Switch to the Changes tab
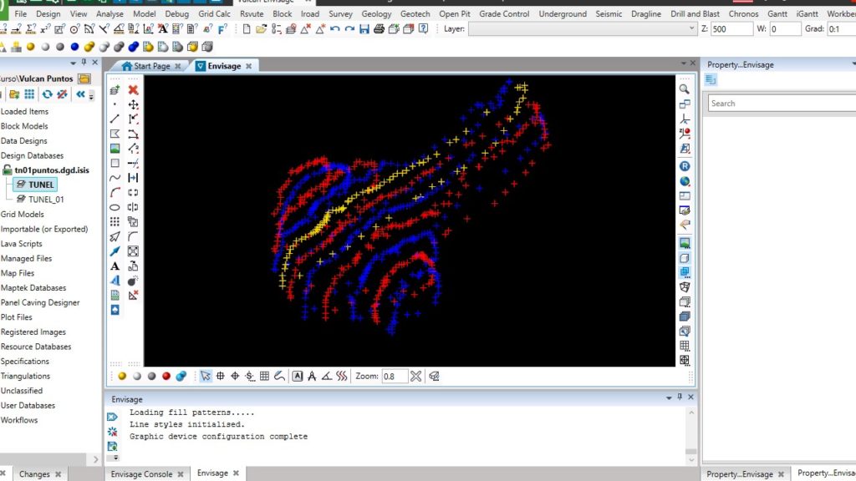 34,474
